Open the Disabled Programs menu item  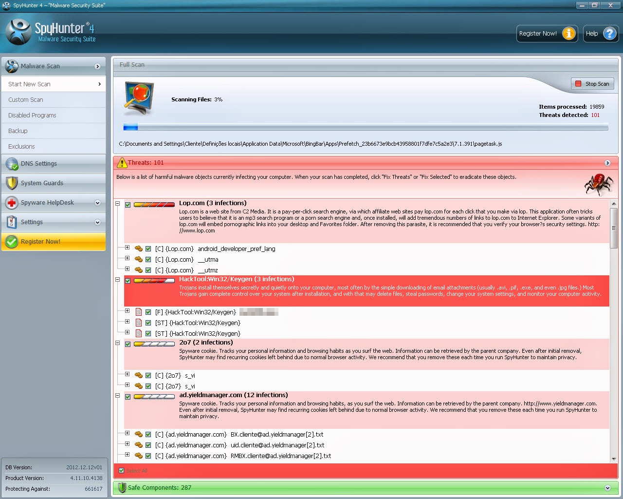54,115
